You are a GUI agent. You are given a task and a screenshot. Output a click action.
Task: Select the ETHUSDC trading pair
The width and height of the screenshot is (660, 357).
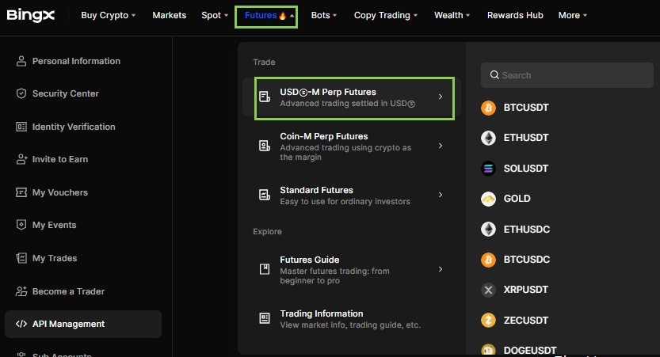coord(526,230)
